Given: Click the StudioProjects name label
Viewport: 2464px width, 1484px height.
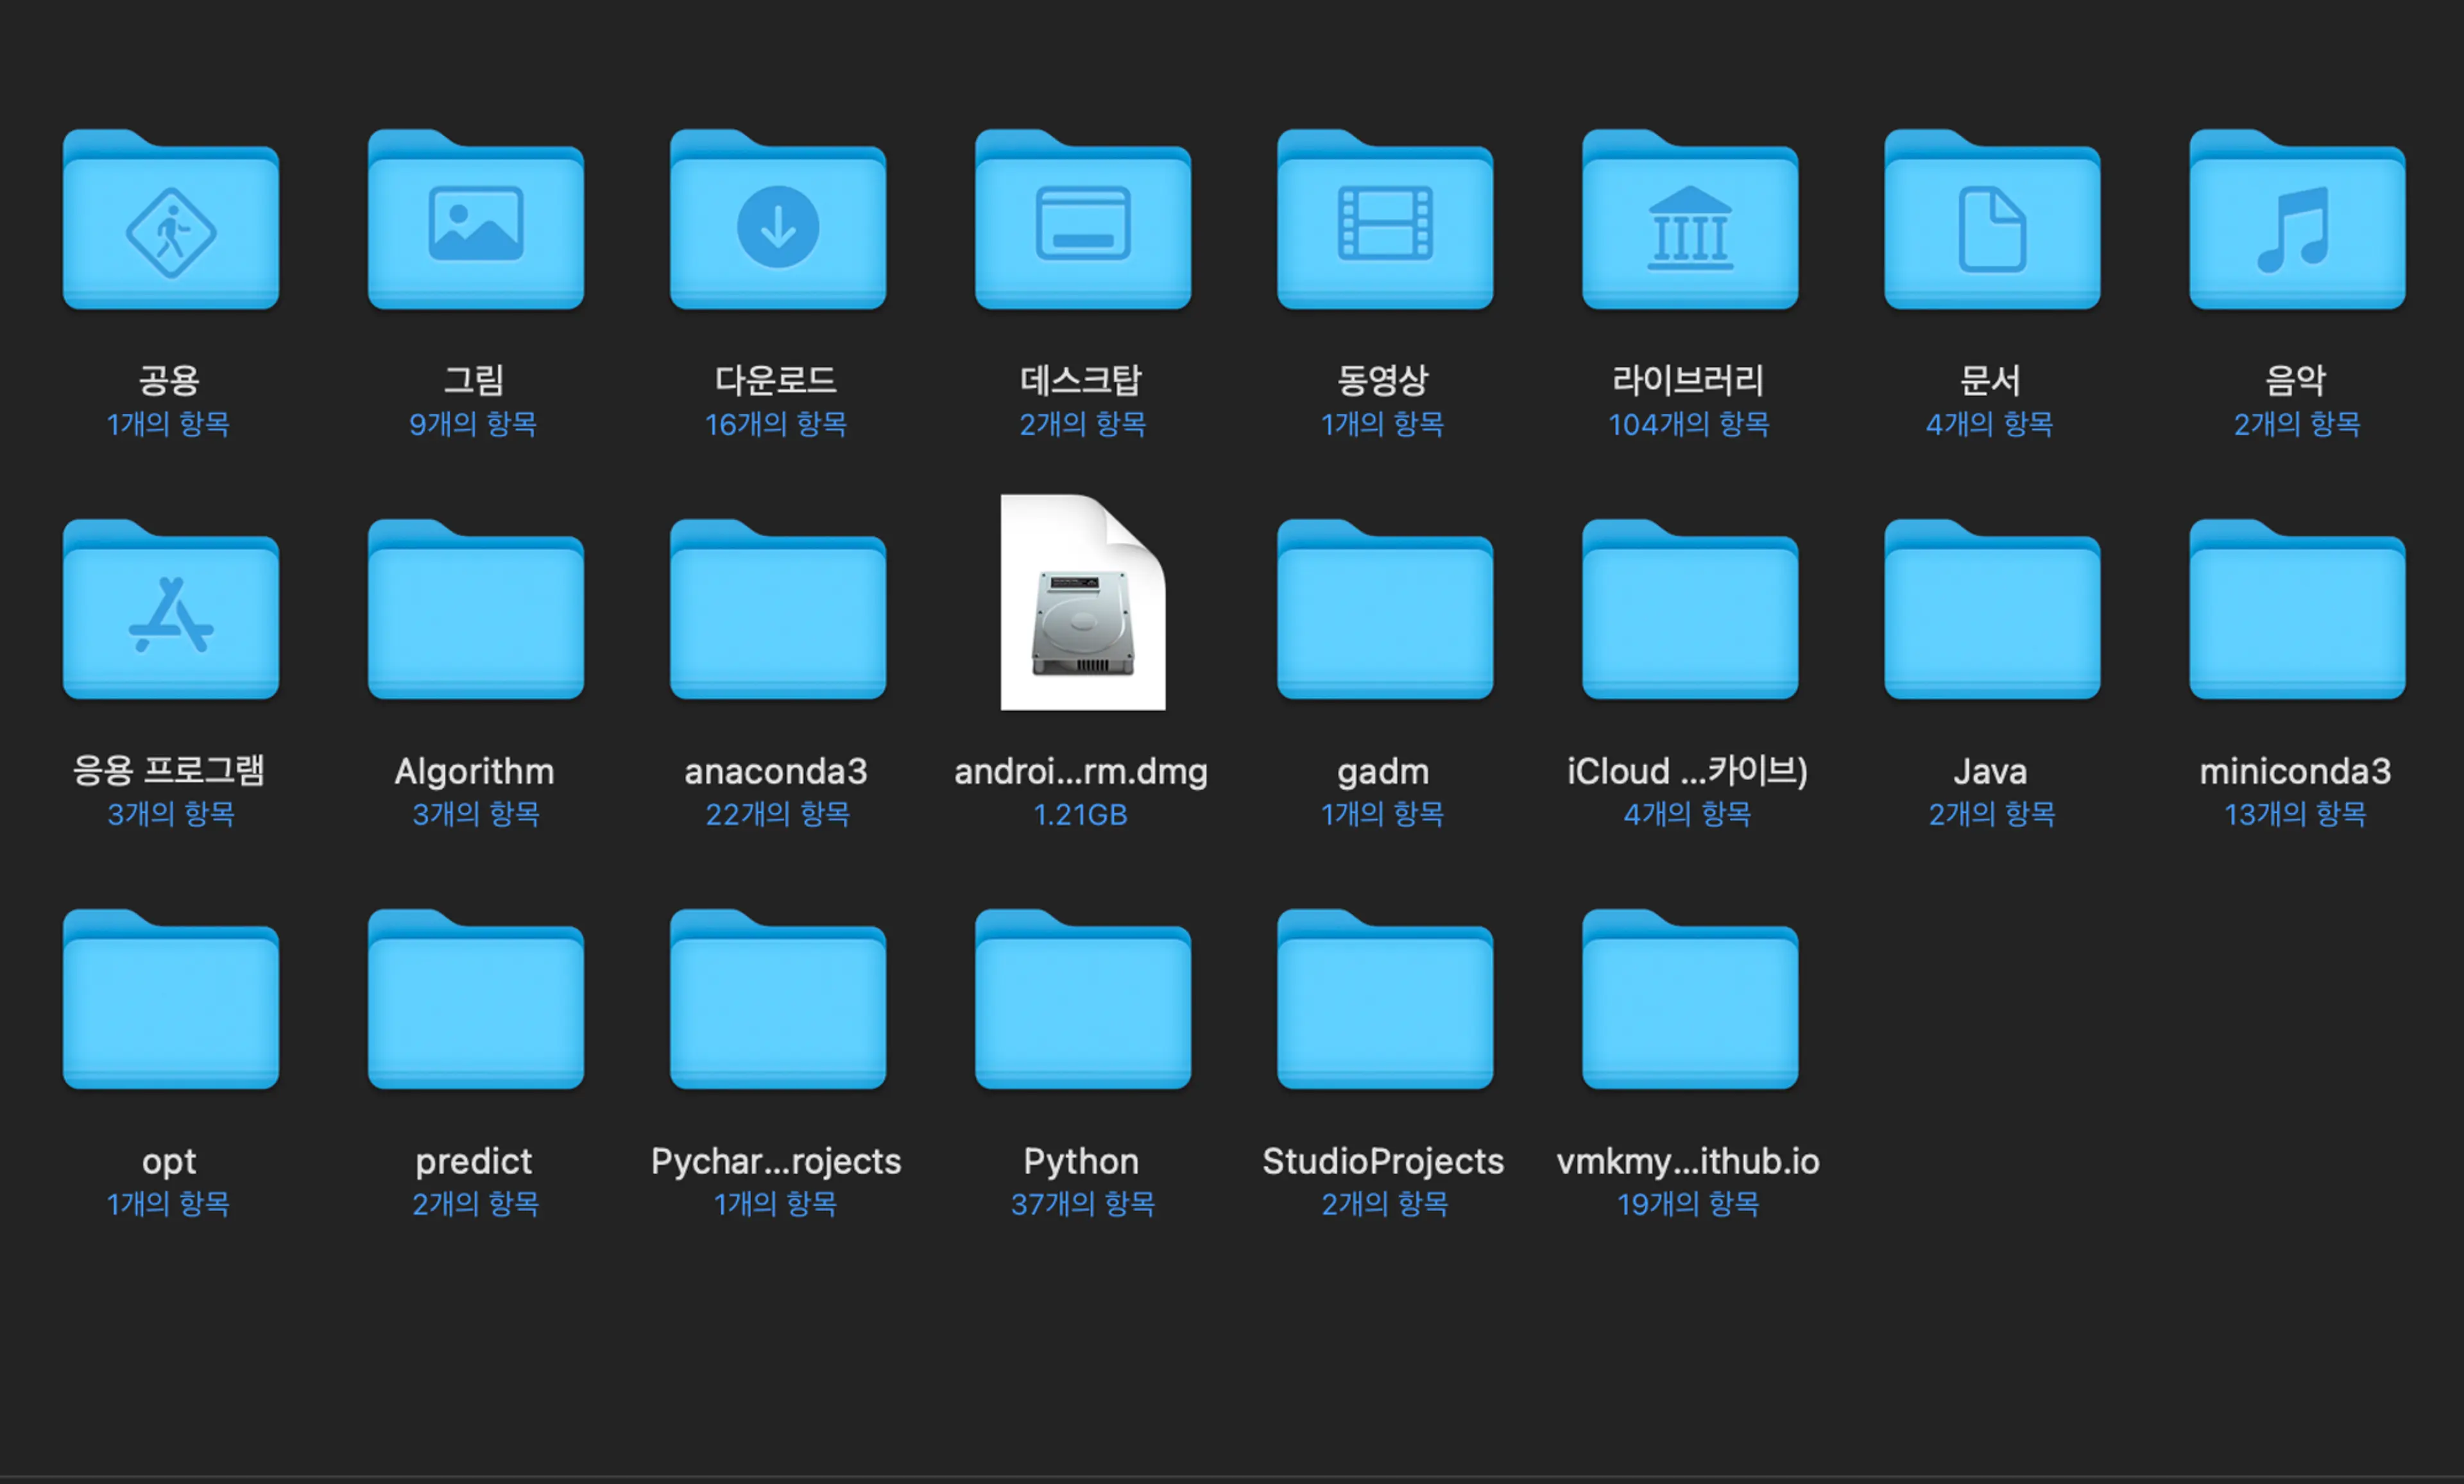Looking at the screenshot, I should [x=1383, y=1161].
